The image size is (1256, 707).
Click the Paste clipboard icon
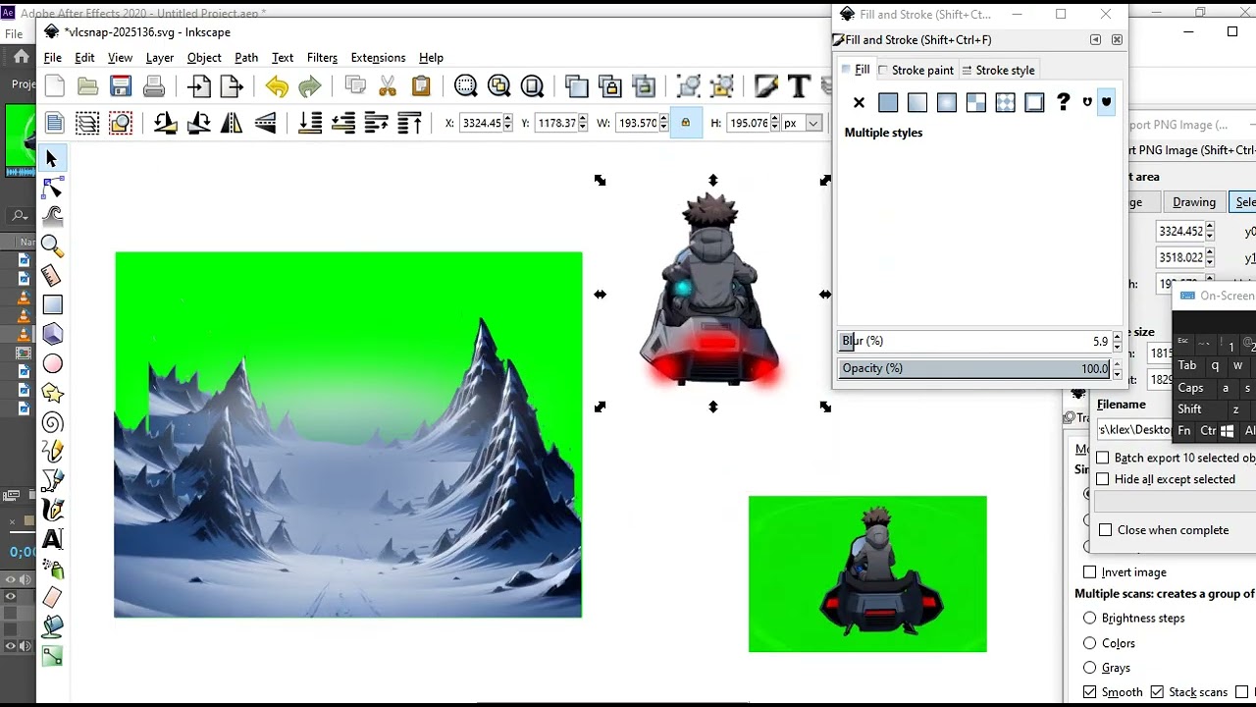(x=421, y=86)
